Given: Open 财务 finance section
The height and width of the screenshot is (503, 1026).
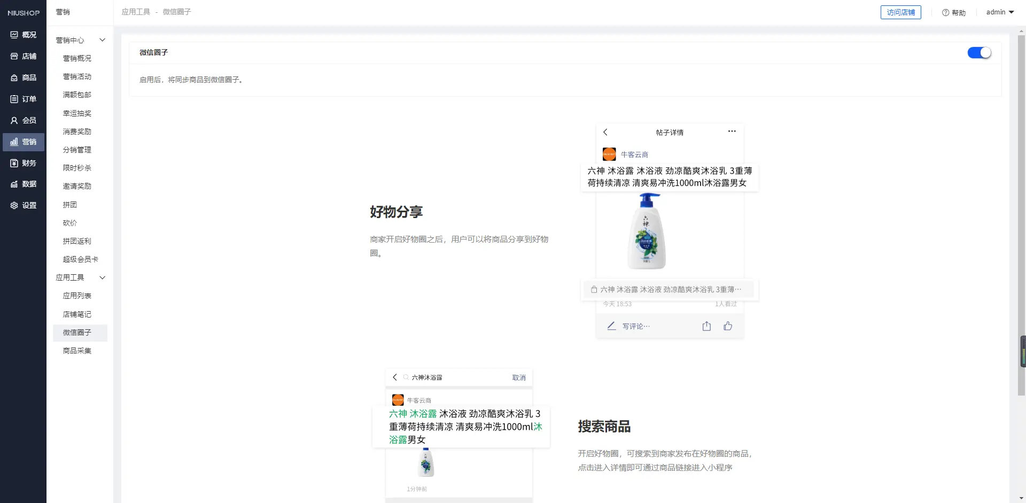Looking at the screenshot, I should tap(23, 163).
